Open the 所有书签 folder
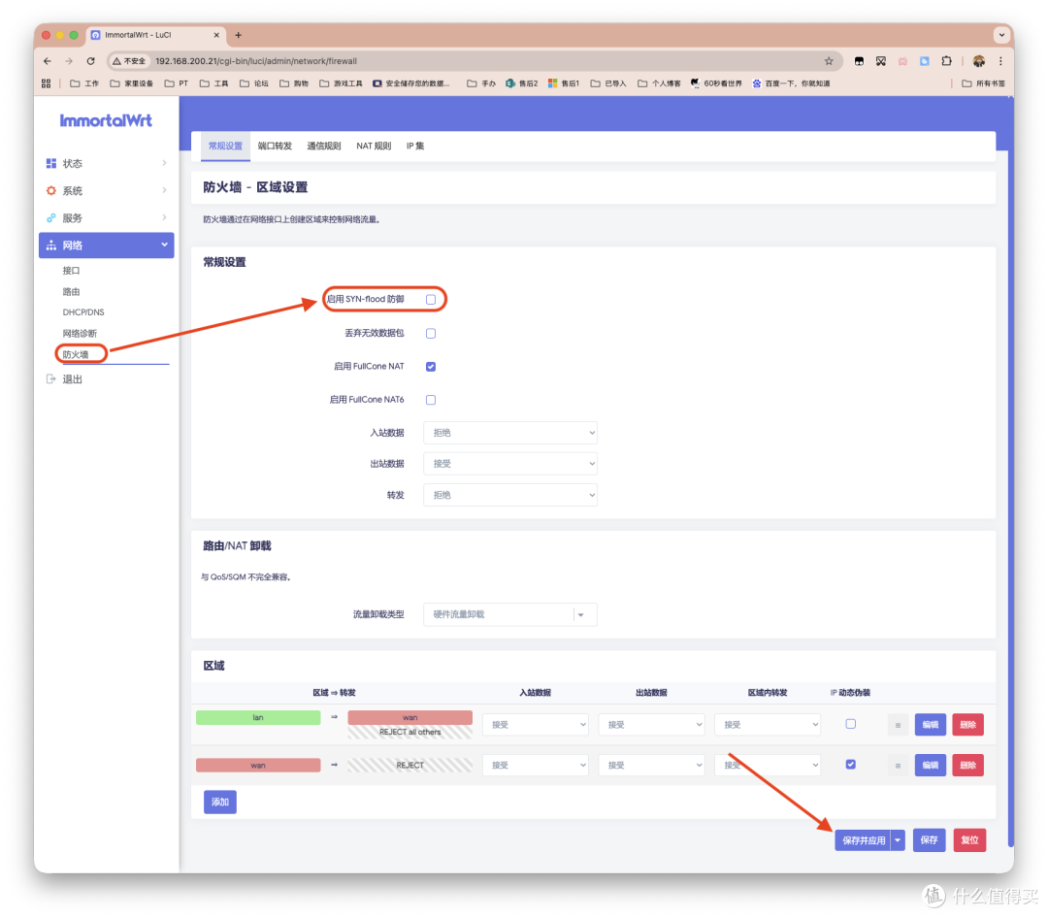The width and height of the screenshot is (1048, 918). (983, 83)
